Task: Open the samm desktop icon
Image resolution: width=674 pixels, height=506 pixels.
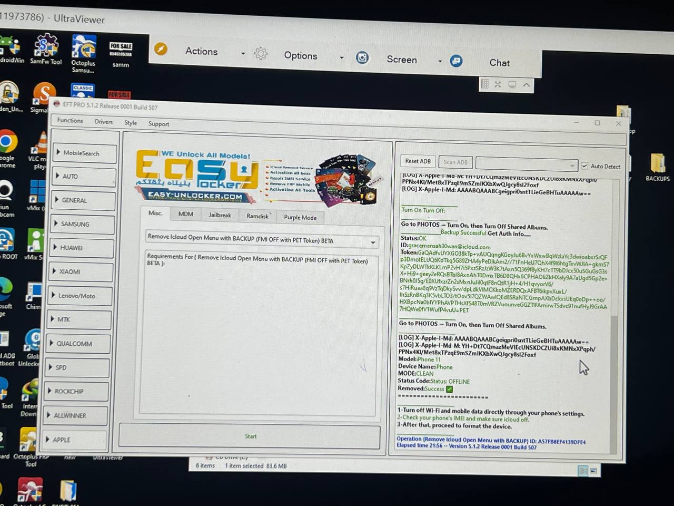Action: tap(121, 54)
